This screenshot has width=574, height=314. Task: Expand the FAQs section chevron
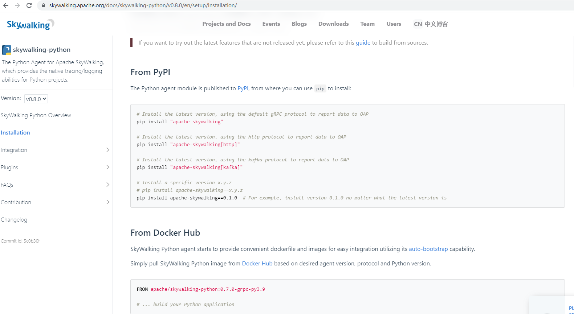(108, 185)
